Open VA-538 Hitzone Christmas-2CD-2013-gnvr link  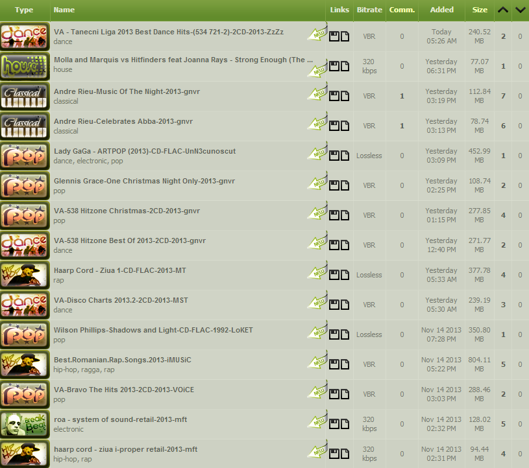pos(127,211)
